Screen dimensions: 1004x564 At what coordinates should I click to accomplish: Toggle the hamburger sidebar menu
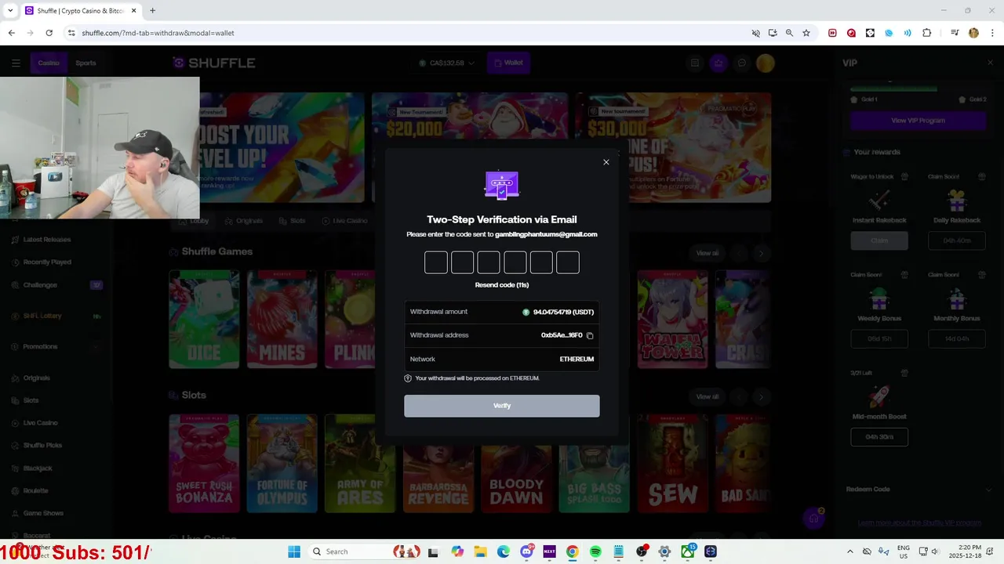click(x=16, y=63)
